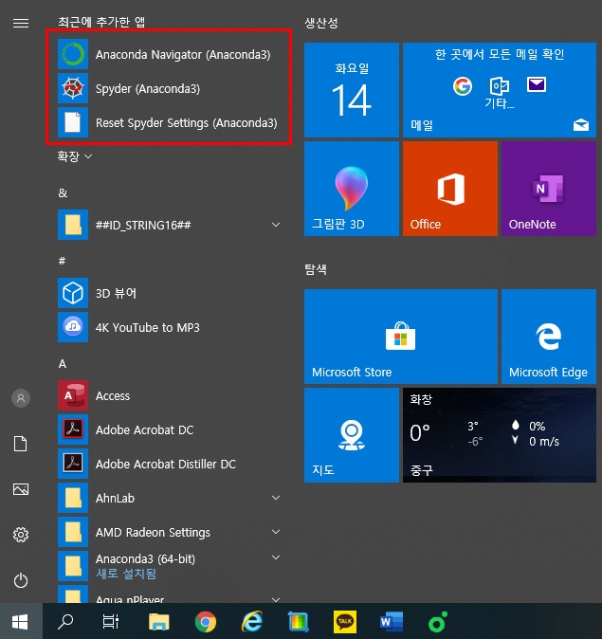Open the weather tile for 화창 중구
Screen dimensions: 602x639
click(500, 435)
